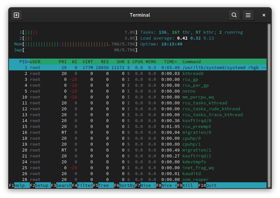The image size is (280, 198).
Task: Open the hamburger menu
Action: pyautogui.click(x=248, y=15)
